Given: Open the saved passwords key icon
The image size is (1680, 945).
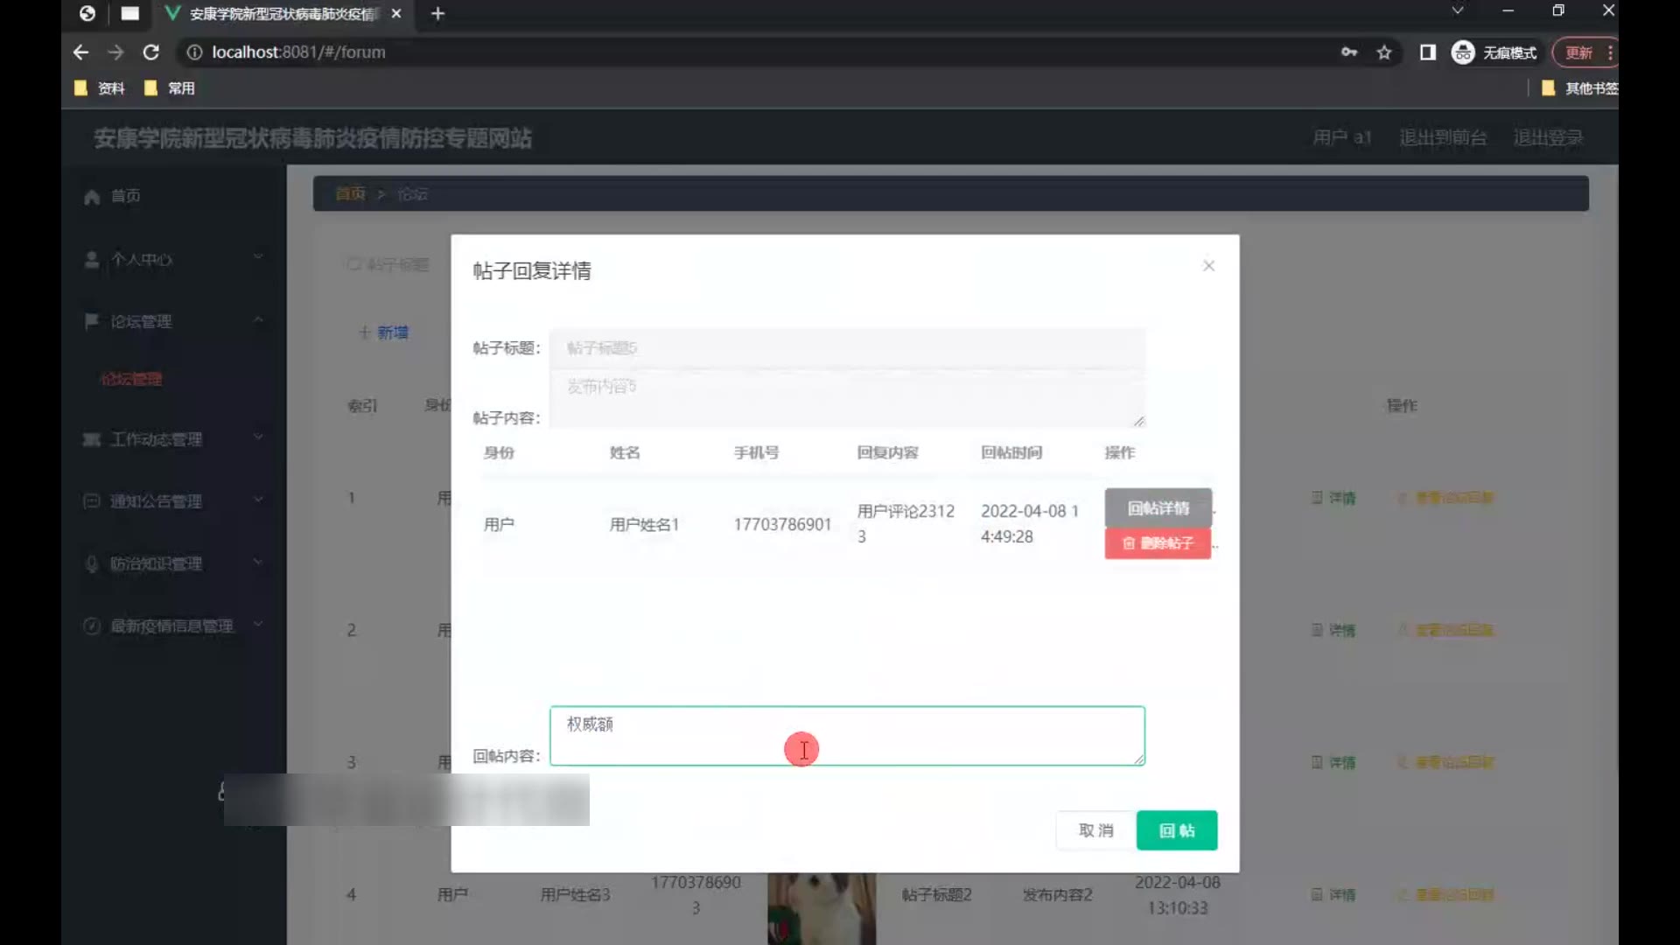Looking at the screenshot, I should click(1349, 52).
